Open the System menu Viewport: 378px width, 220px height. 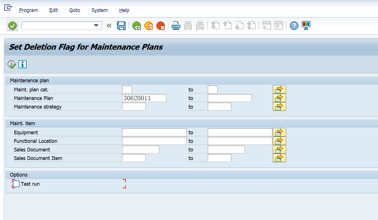pyautogui.click(x=99, y=10)
